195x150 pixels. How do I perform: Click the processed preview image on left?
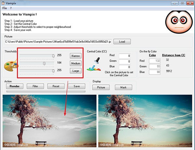(x=50, y=121)
